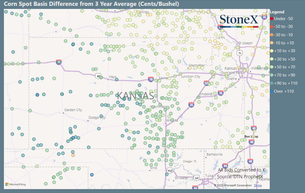Click the 2023 Microsoft Corporation copyright text
This screenshot has width=305, height=193.
pos(233,185)
